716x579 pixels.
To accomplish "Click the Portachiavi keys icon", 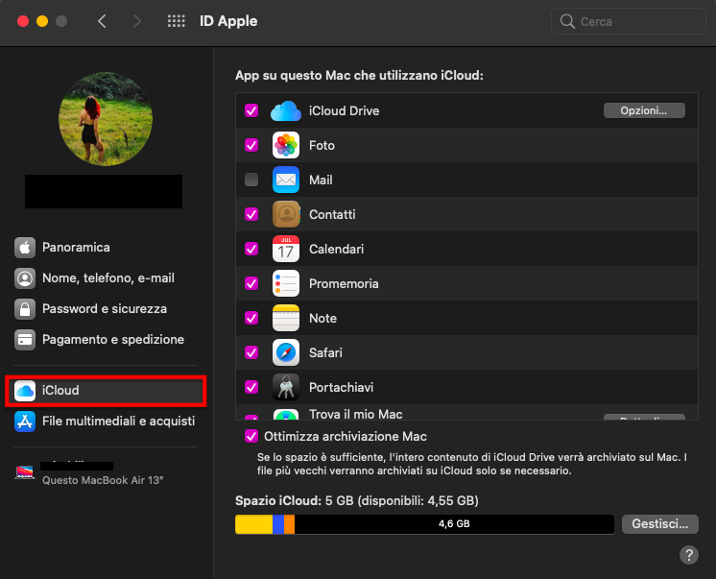I will coord(286,387).
